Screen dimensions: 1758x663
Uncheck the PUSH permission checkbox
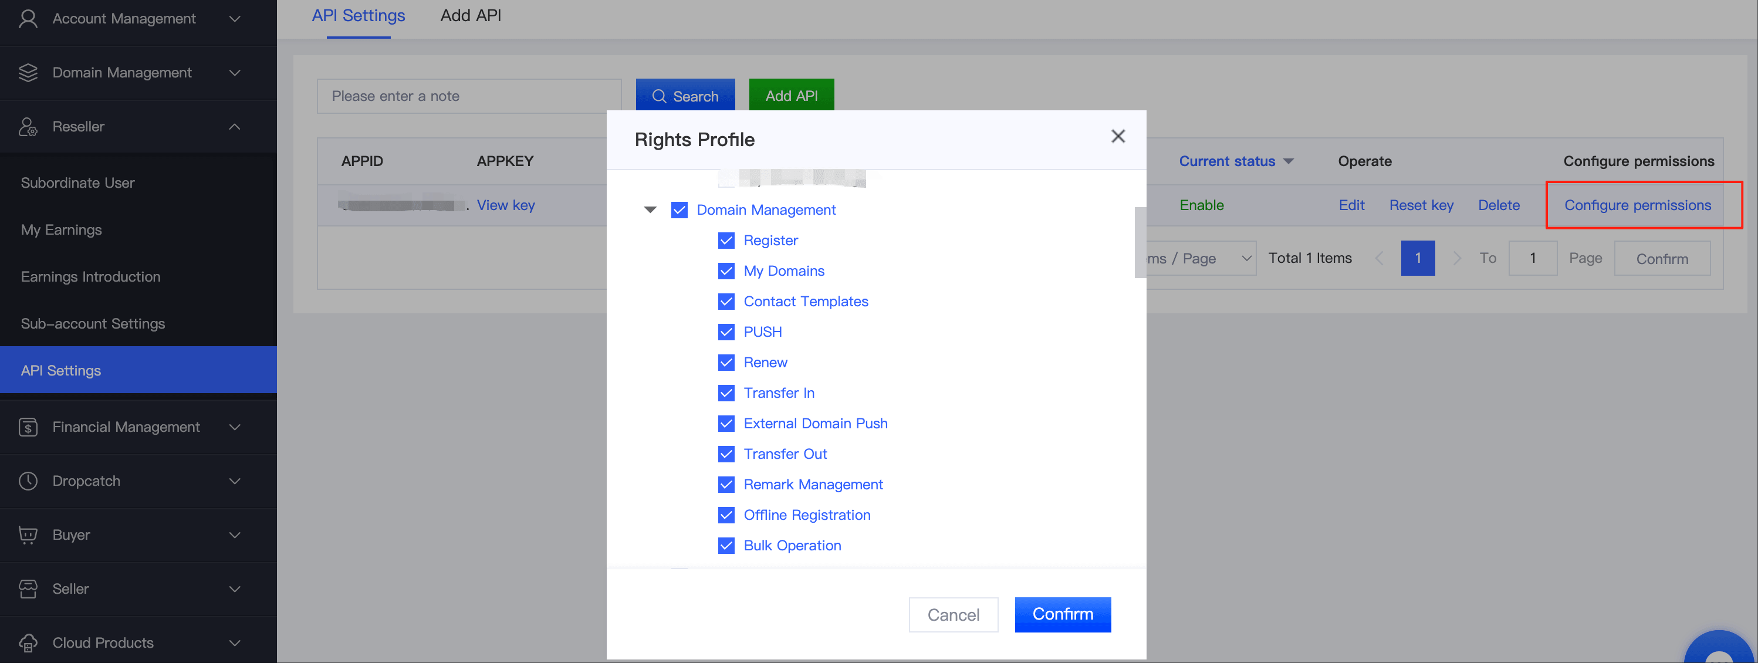(726, 332)
